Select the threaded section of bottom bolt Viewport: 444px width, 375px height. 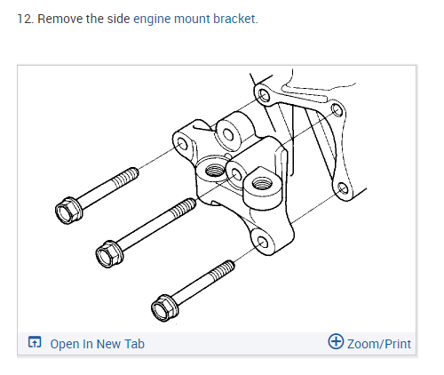(221, 271)
